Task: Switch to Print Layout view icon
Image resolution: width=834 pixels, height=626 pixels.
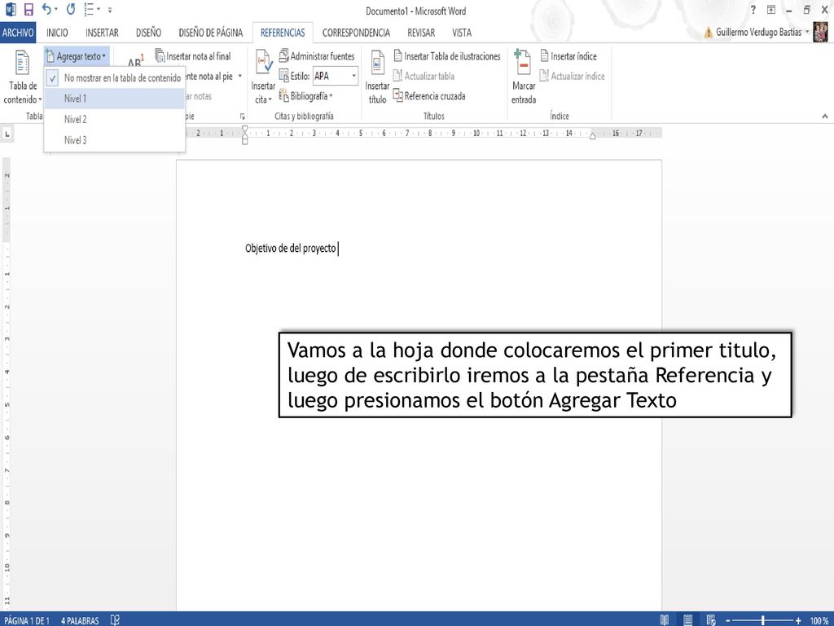Action: [687, 619]
